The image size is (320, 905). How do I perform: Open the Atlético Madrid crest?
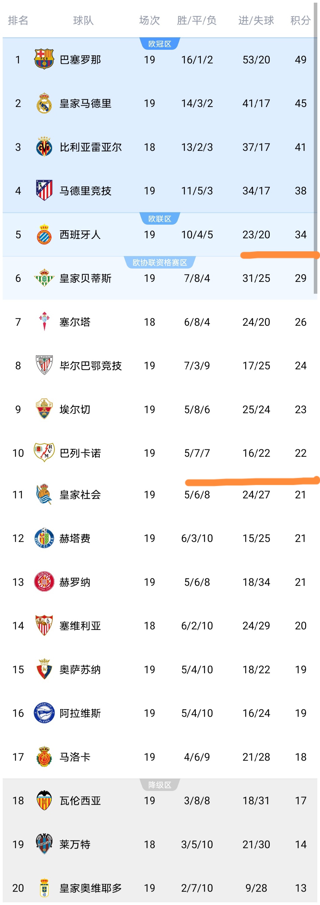pyautogui.click(x=44, y=190)
